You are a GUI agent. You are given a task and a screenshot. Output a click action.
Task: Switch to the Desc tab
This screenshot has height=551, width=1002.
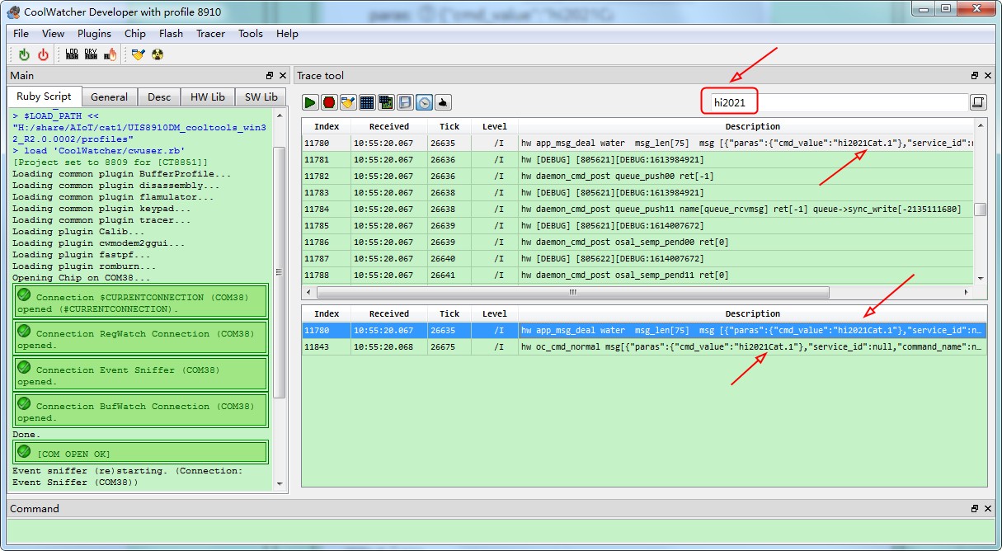coord(159,97)
